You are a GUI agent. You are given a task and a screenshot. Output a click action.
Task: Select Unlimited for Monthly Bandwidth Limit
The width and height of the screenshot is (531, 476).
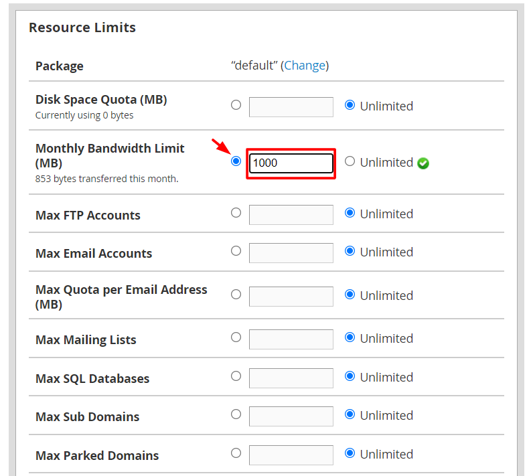350,161
